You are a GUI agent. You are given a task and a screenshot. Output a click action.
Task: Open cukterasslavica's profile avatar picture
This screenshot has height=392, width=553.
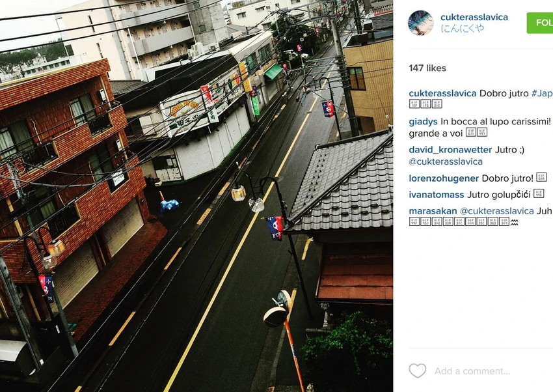[x=421, y=23]
